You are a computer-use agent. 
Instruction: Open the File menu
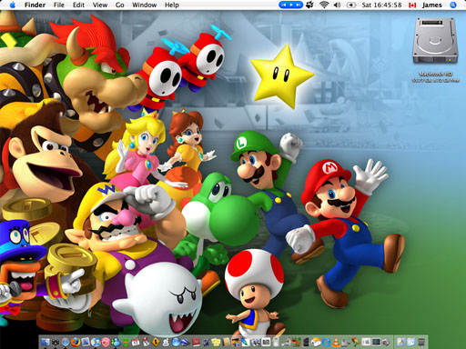(59, 5)
